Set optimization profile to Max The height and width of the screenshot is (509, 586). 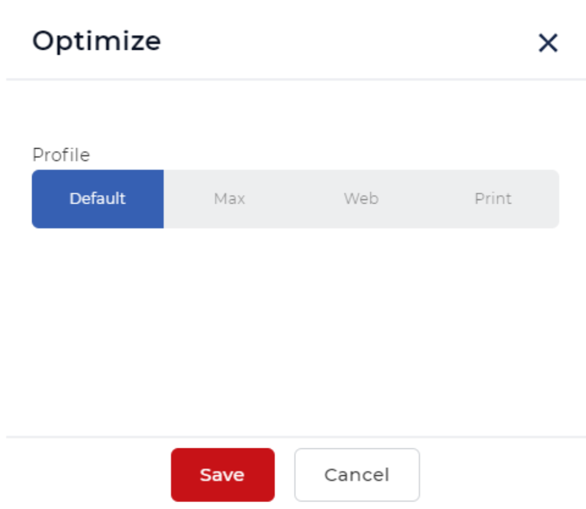229,199
